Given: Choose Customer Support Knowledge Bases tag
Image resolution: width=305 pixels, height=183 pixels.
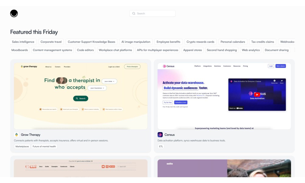Looking at the screenshot, I should pyautogui.click(x=91, y=42).
